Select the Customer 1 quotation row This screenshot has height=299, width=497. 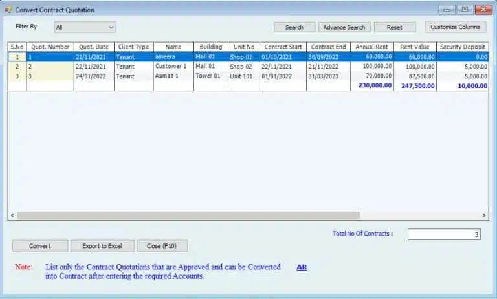(x=171, y=67)
